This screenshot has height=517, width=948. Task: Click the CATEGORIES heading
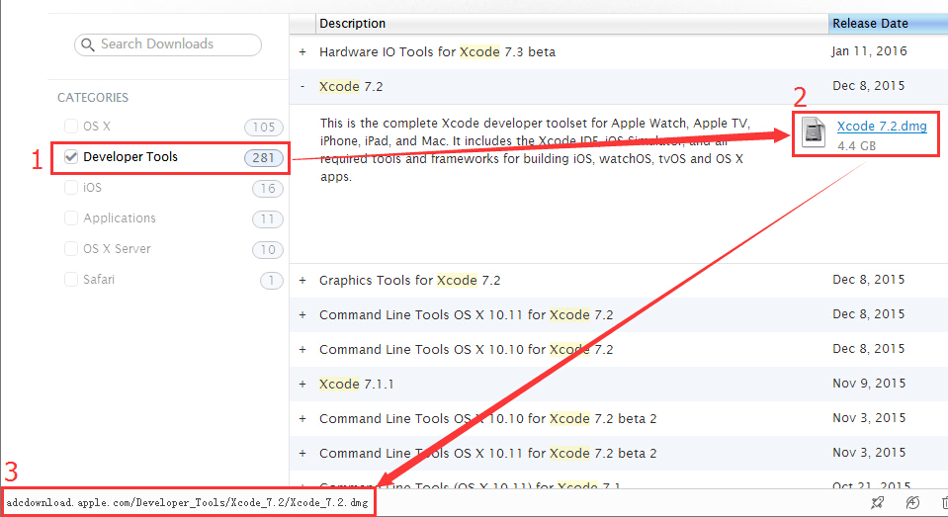[93, 97]
